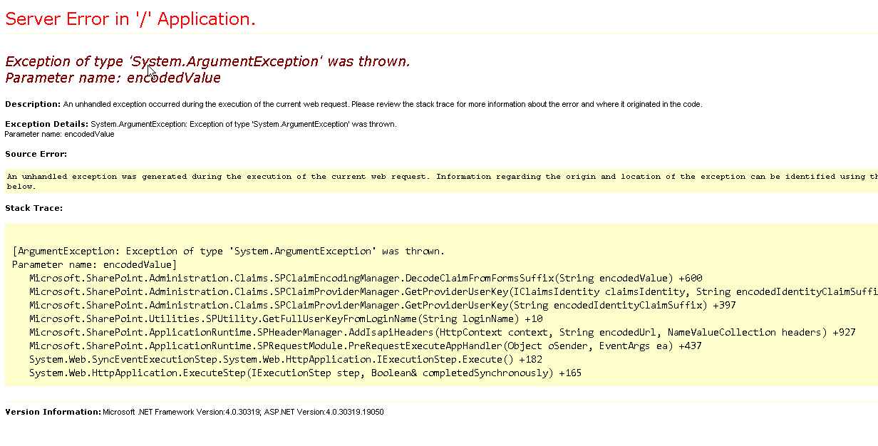Click the 'Server Error in '/' Application.' heading

[130, 19]
